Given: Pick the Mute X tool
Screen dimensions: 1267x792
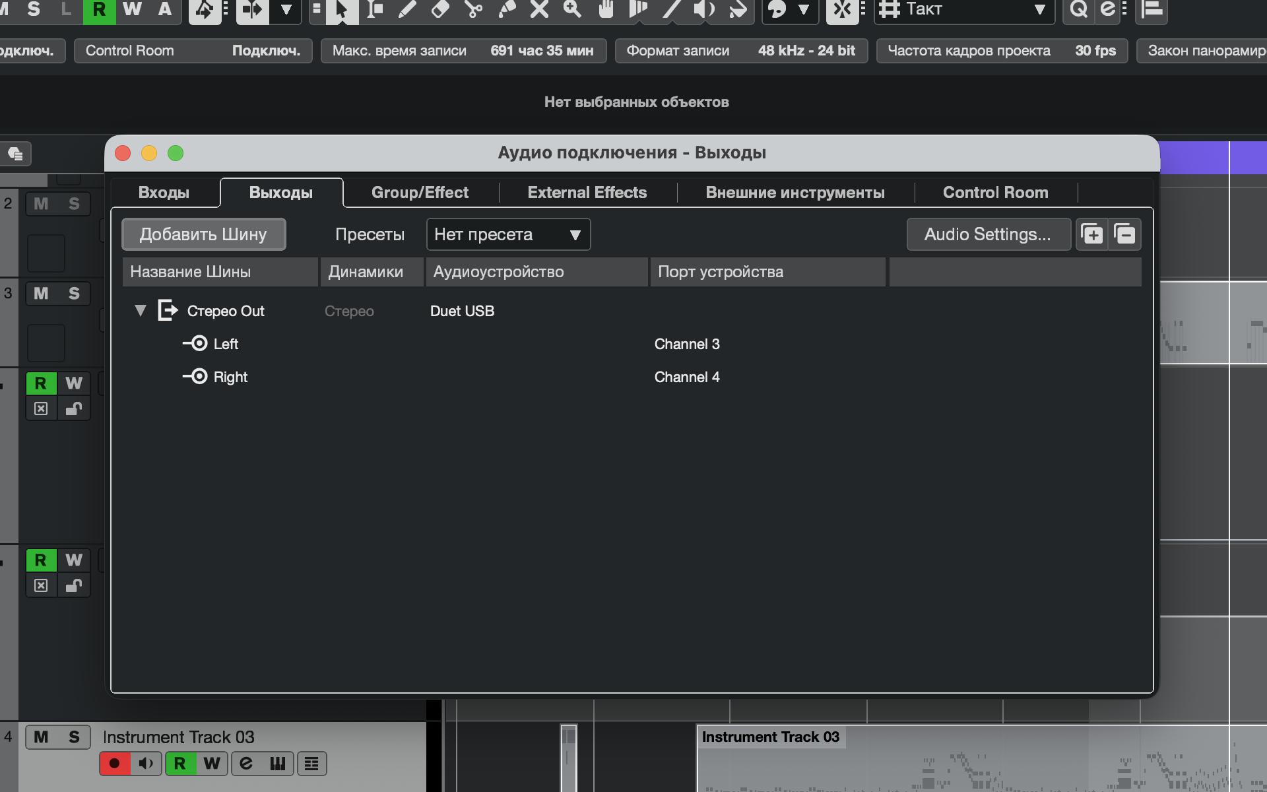Looking at the screenshot, I should pyautogui.click(x=539, y=9).
